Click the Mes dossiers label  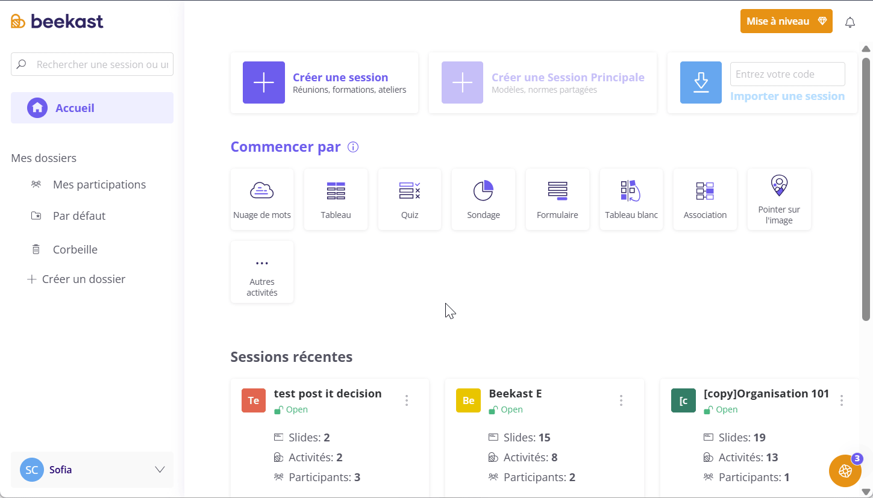click(43, 158)
